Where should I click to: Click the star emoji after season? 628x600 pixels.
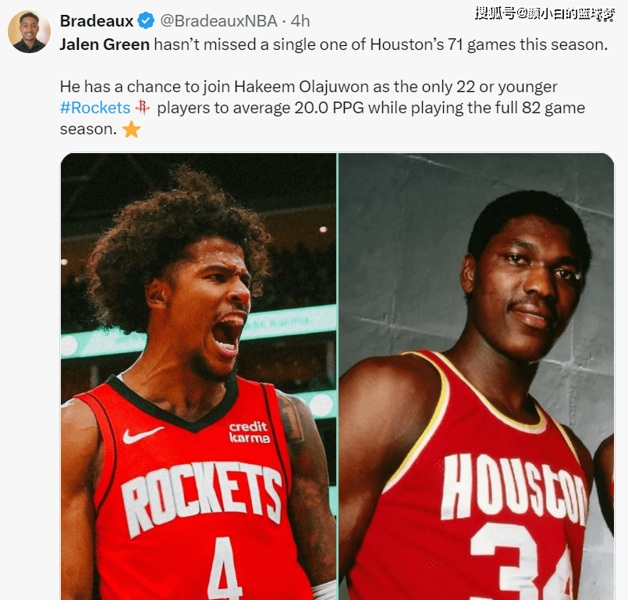tap(131, 130)
